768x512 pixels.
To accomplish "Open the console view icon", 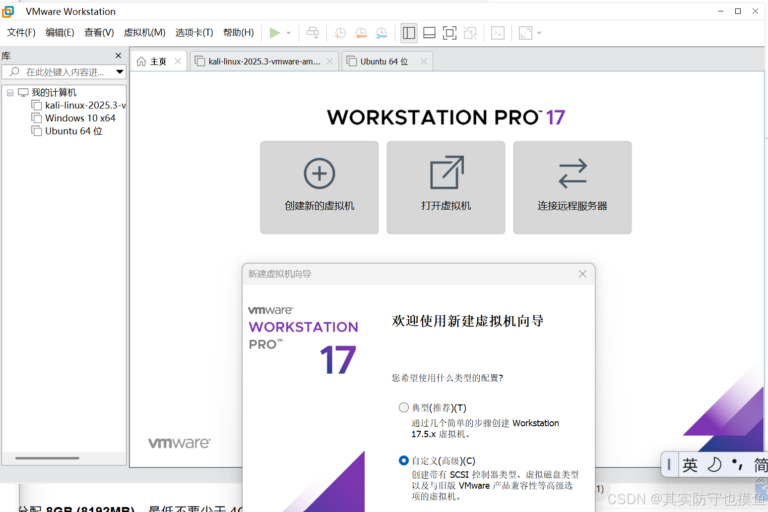I will coord(498,33).
